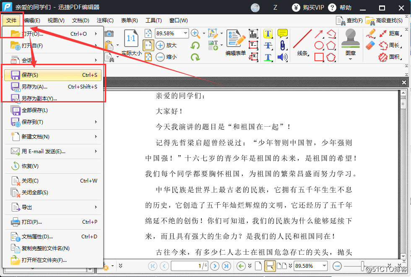Image resolution: width=411 pixels, height=277 pixels.
Task: Click the 查找(F) find button
Action: [x=349, y=21]
